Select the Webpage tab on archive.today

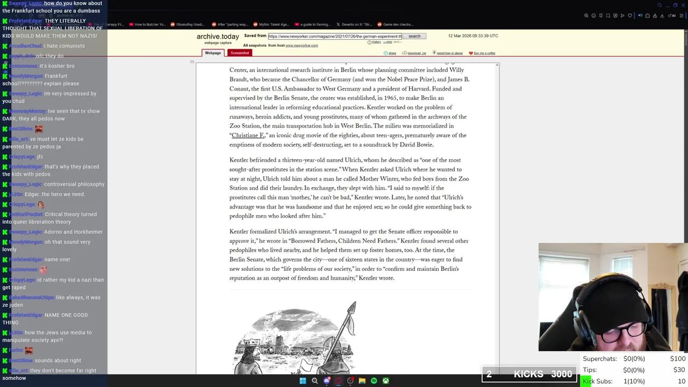(213, 53)
